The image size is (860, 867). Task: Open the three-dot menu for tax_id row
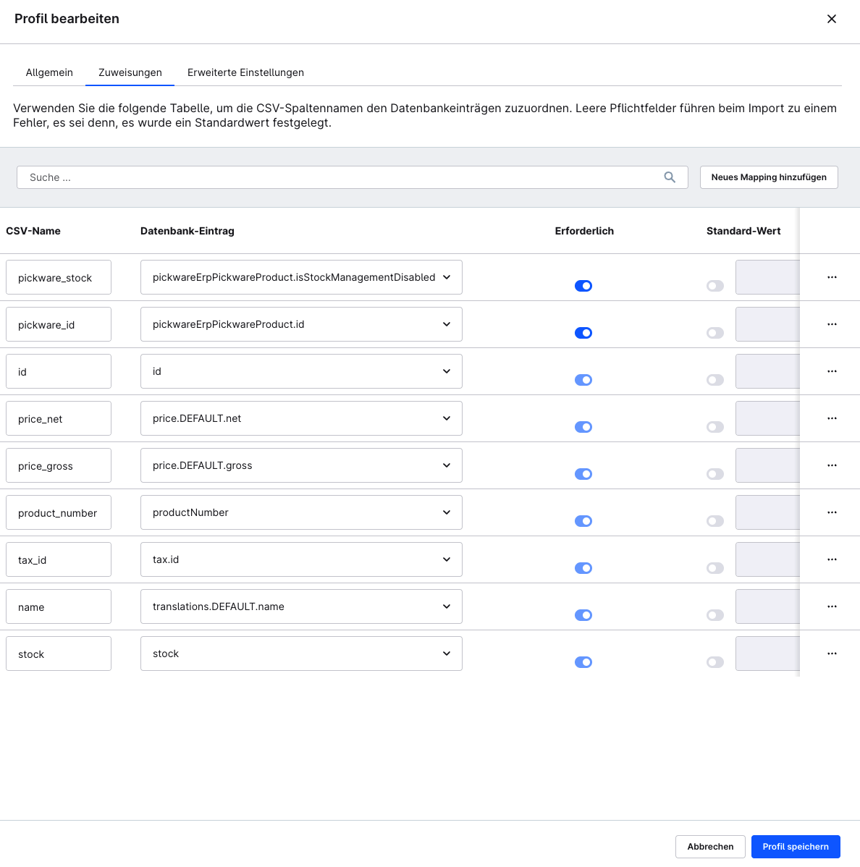[832, 559]
